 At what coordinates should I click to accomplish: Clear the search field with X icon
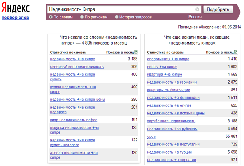[x=197, y=9]
